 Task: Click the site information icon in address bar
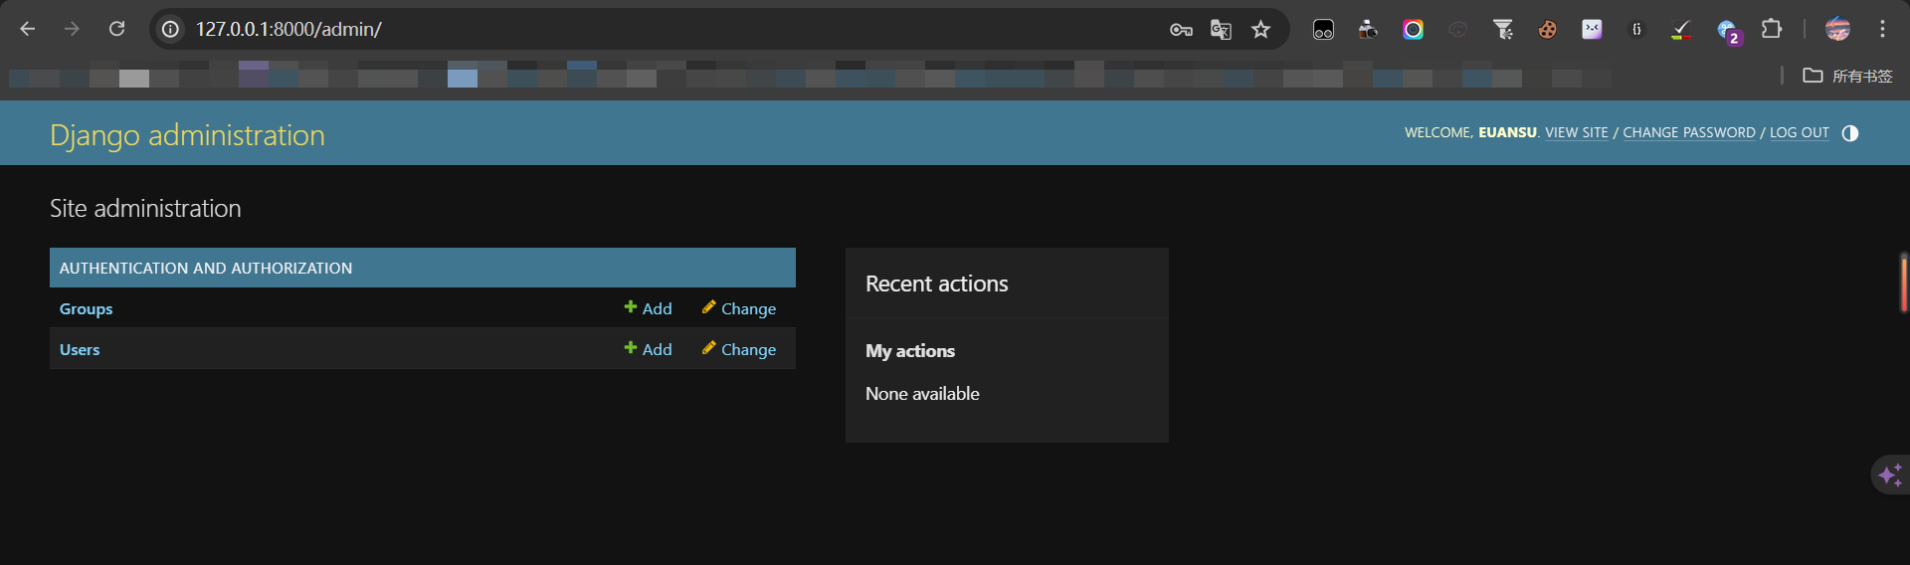(171, 29)
